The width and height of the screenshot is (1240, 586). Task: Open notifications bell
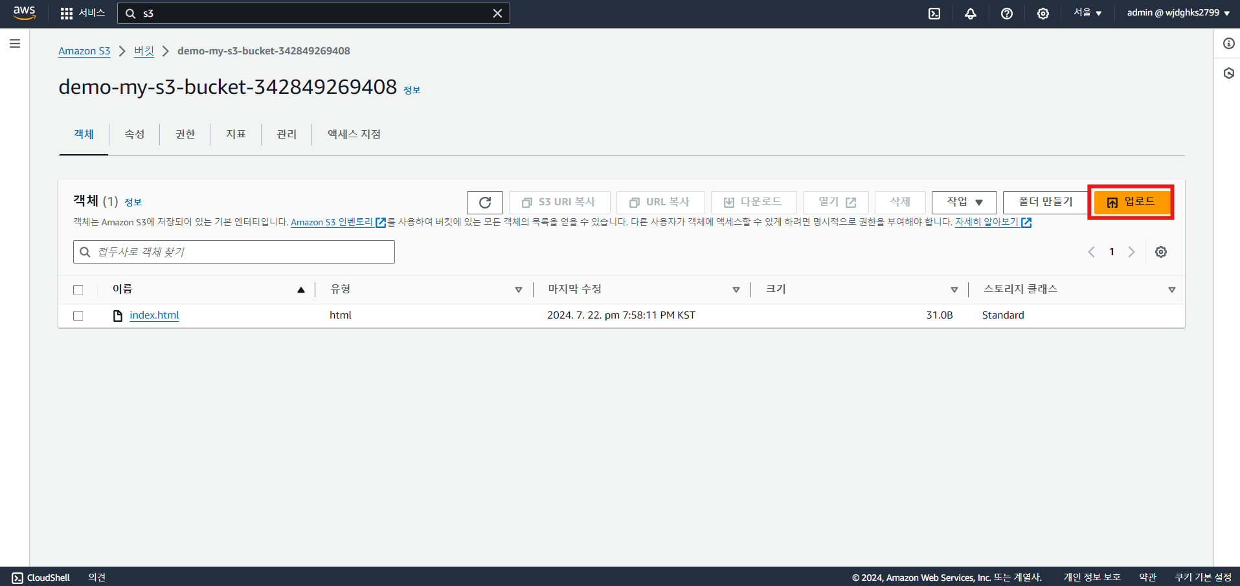click(971, 14)
